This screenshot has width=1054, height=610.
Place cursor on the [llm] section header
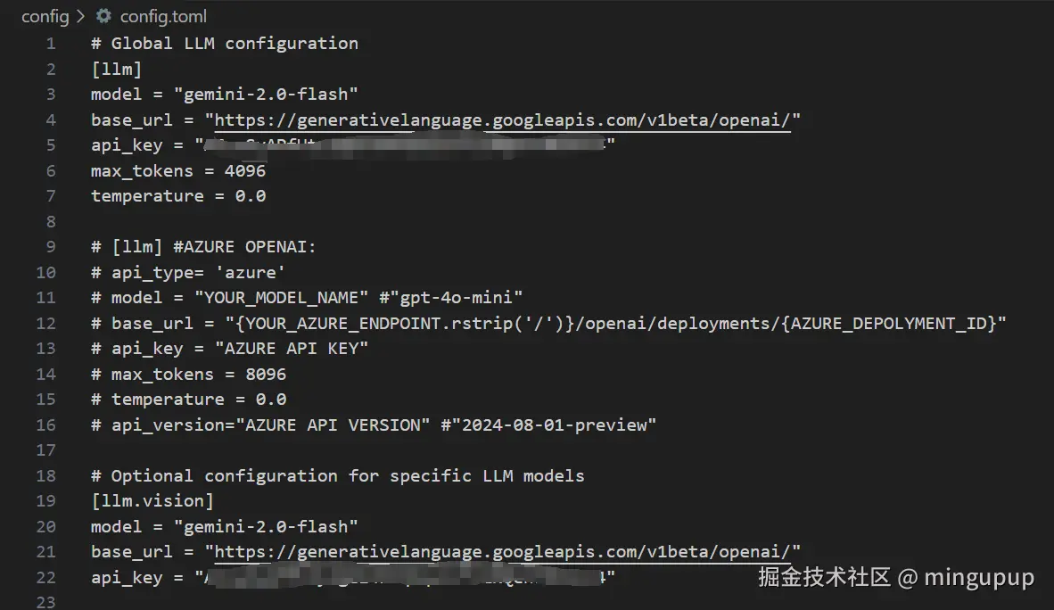click(x=115, y=68)
